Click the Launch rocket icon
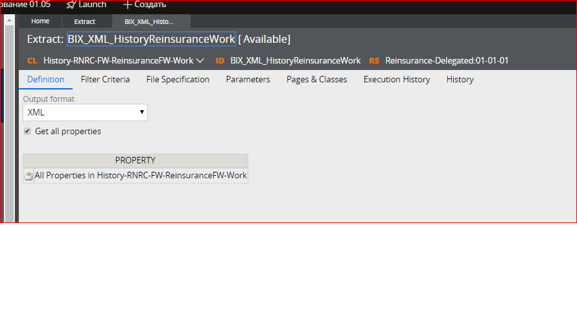 (71, 5)
